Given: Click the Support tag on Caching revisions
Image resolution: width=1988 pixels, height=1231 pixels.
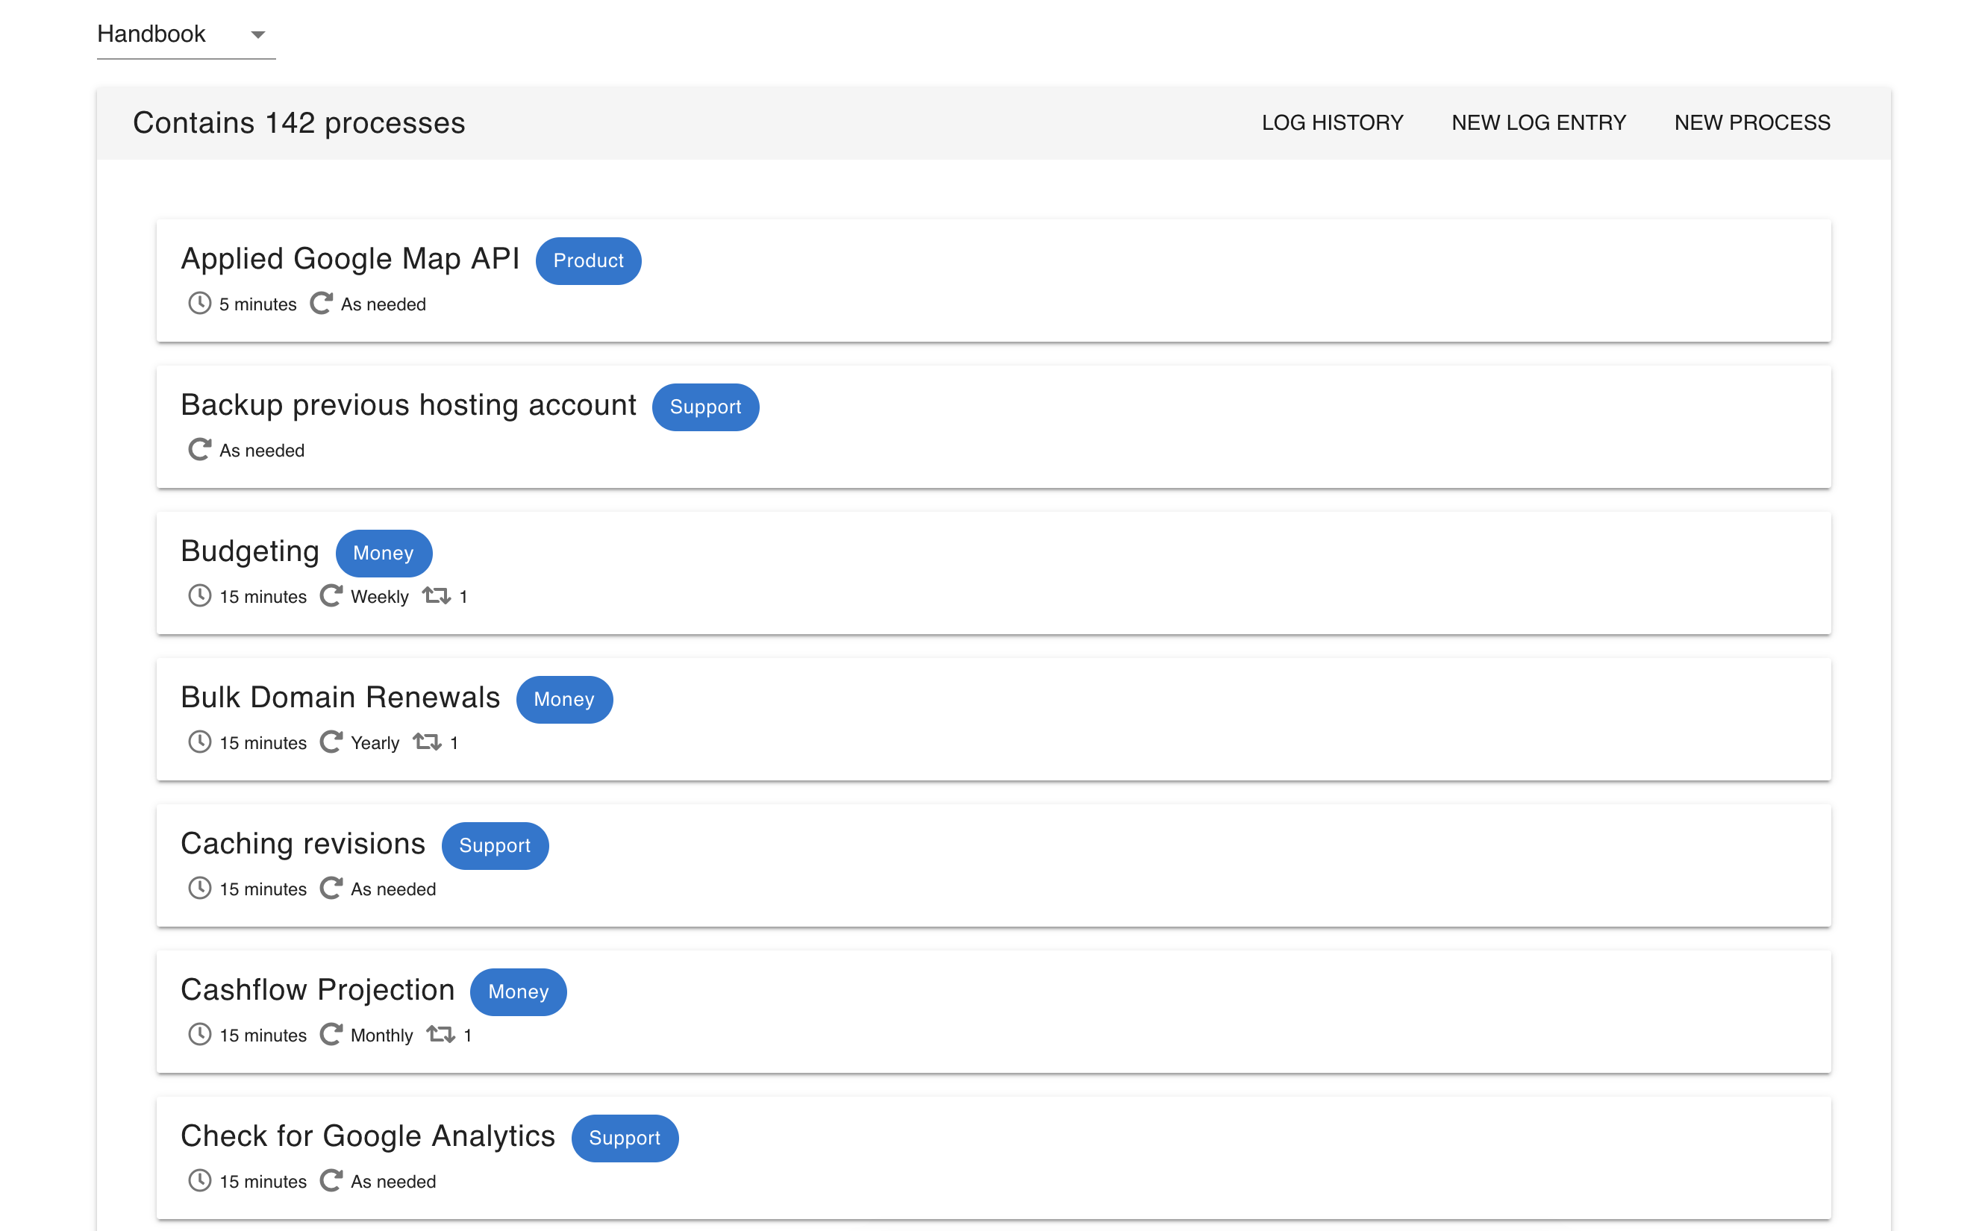Looking at the screenshot, I should coord(495,846).
